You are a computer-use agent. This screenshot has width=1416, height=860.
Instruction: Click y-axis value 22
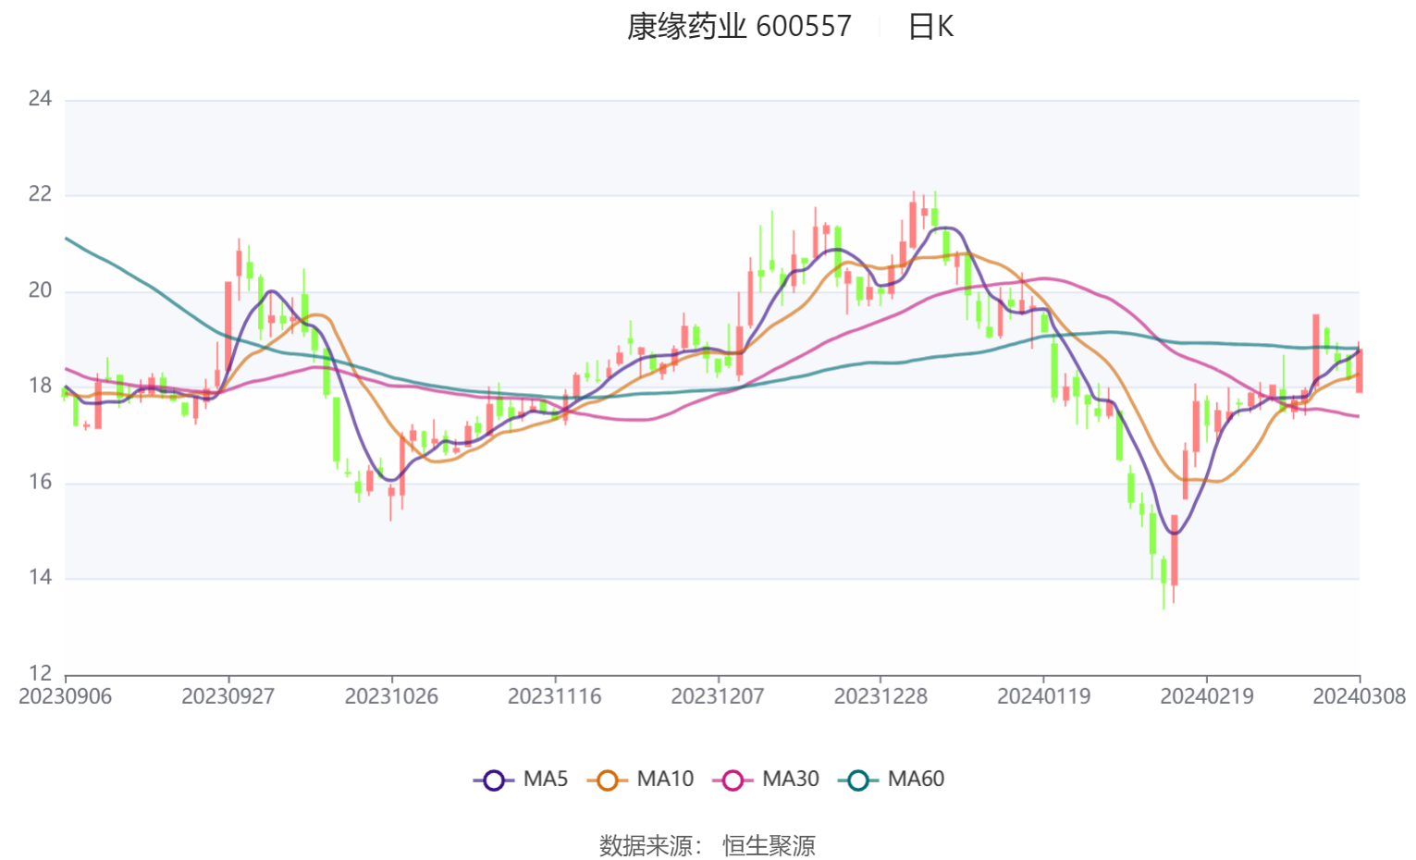tap(40, 194)
